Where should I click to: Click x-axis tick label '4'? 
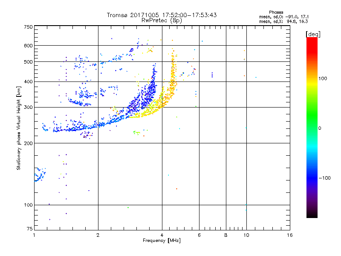[162, 235]
